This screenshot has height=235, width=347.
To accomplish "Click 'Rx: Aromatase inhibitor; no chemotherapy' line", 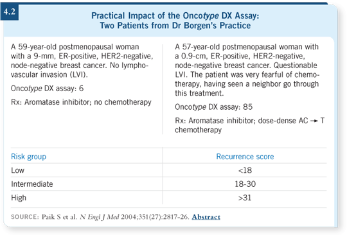I will tap(81, 102).
